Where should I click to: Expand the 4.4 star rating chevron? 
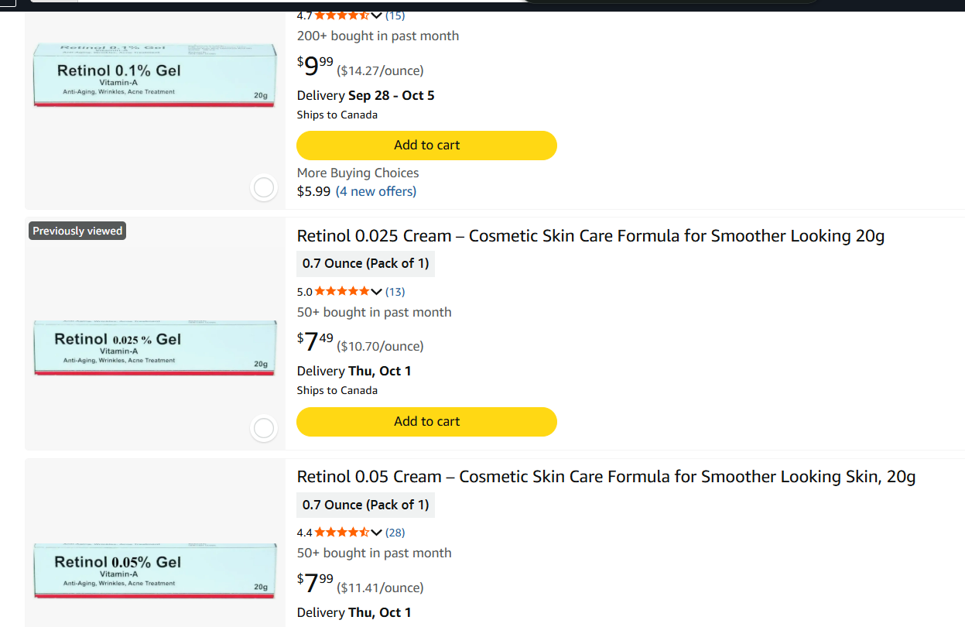click(x=377, y=533)
